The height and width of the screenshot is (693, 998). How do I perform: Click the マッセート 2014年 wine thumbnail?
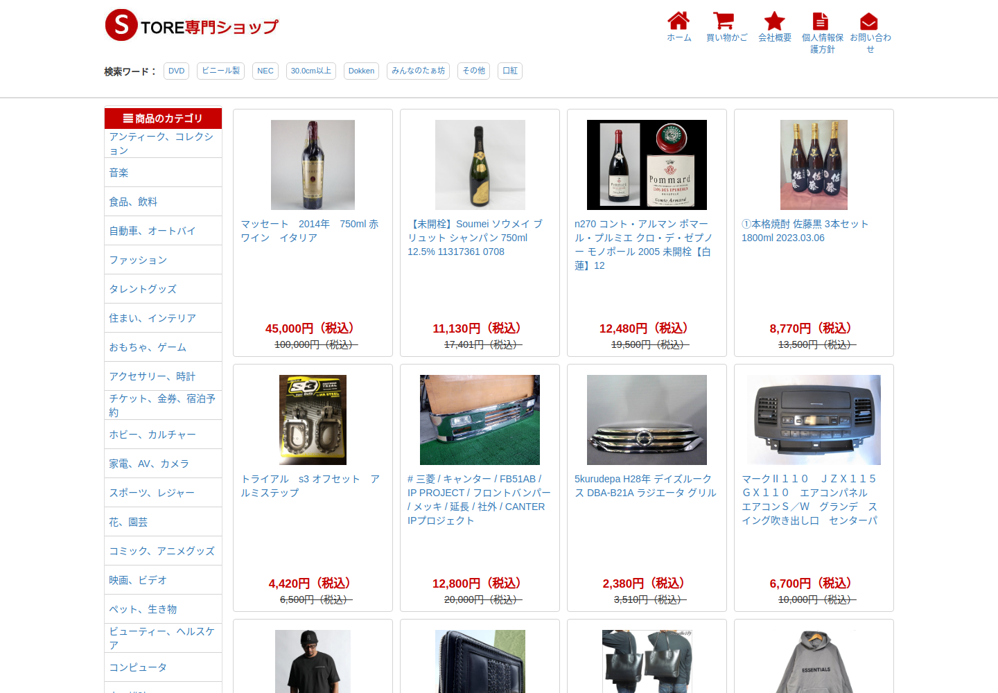[x=313, y=165]
